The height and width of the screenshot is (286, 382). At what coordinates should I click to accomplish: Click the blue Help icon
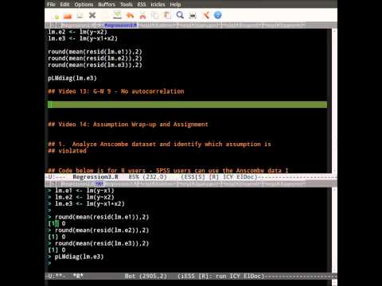coord(217,15)
